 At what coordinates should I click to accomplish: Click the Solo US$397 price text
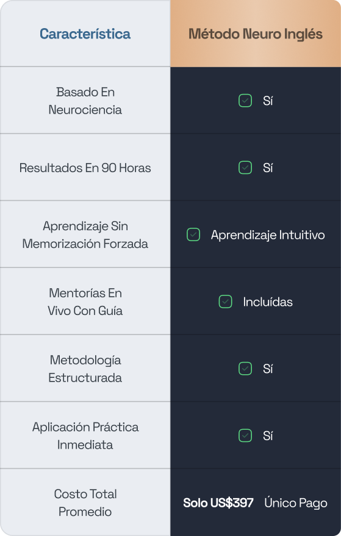pyautogui.click(x=218, y=503)
